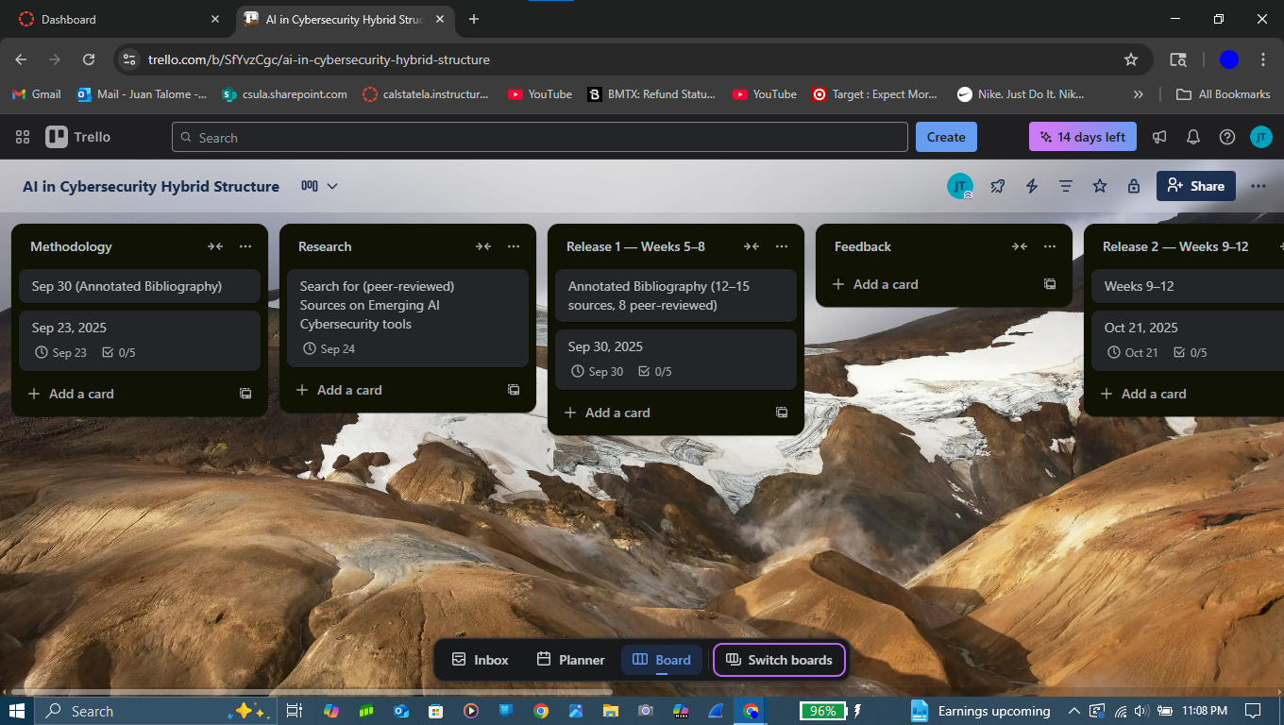The width and height of the screenshot is (1284, 725).
Task: Click the Share button
Action: (1195, 186)
